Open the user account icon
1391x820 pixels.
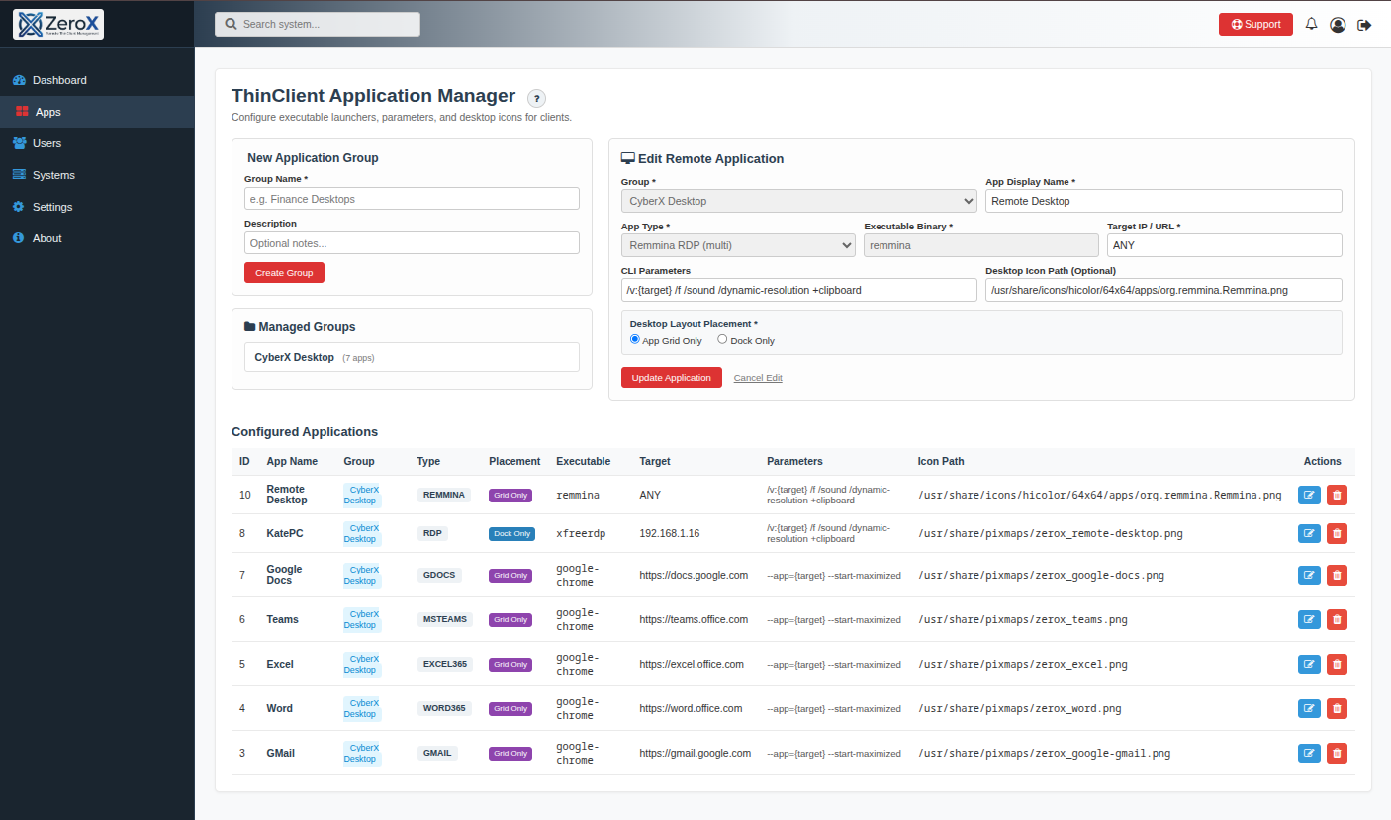(x=1338, y=24)
